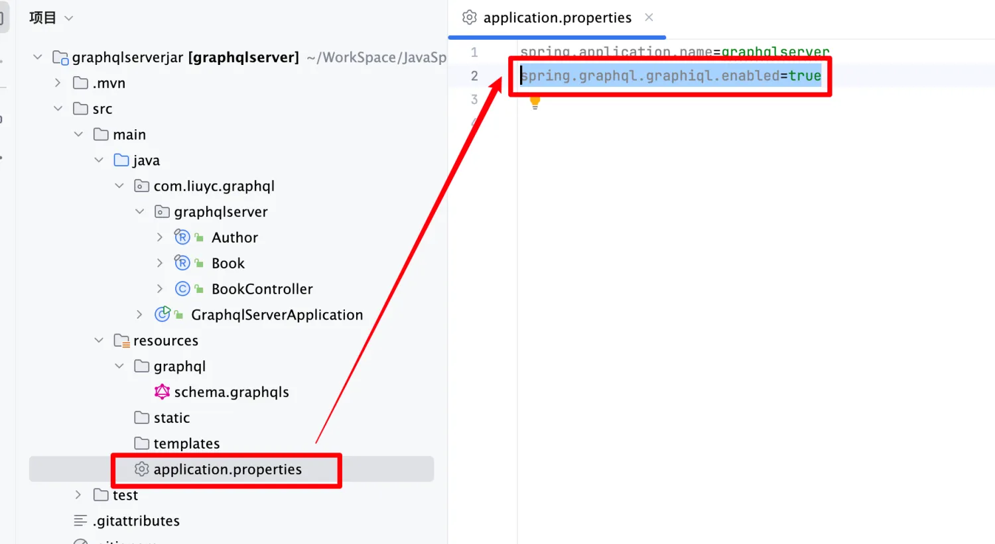The image size is (995, 544).
Task: Collapse the com.liuyc.graphql package
Action: point(119,186)
